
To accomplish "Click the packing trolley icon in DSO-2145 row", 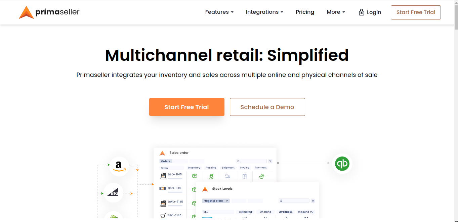I will pyautogui.click(x=211, y=176).
